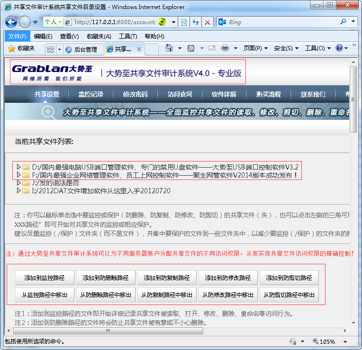This screenshot has height=350, width=362.
Task: Click the Quick Tabs grid icon
Action: coord(50,49)
